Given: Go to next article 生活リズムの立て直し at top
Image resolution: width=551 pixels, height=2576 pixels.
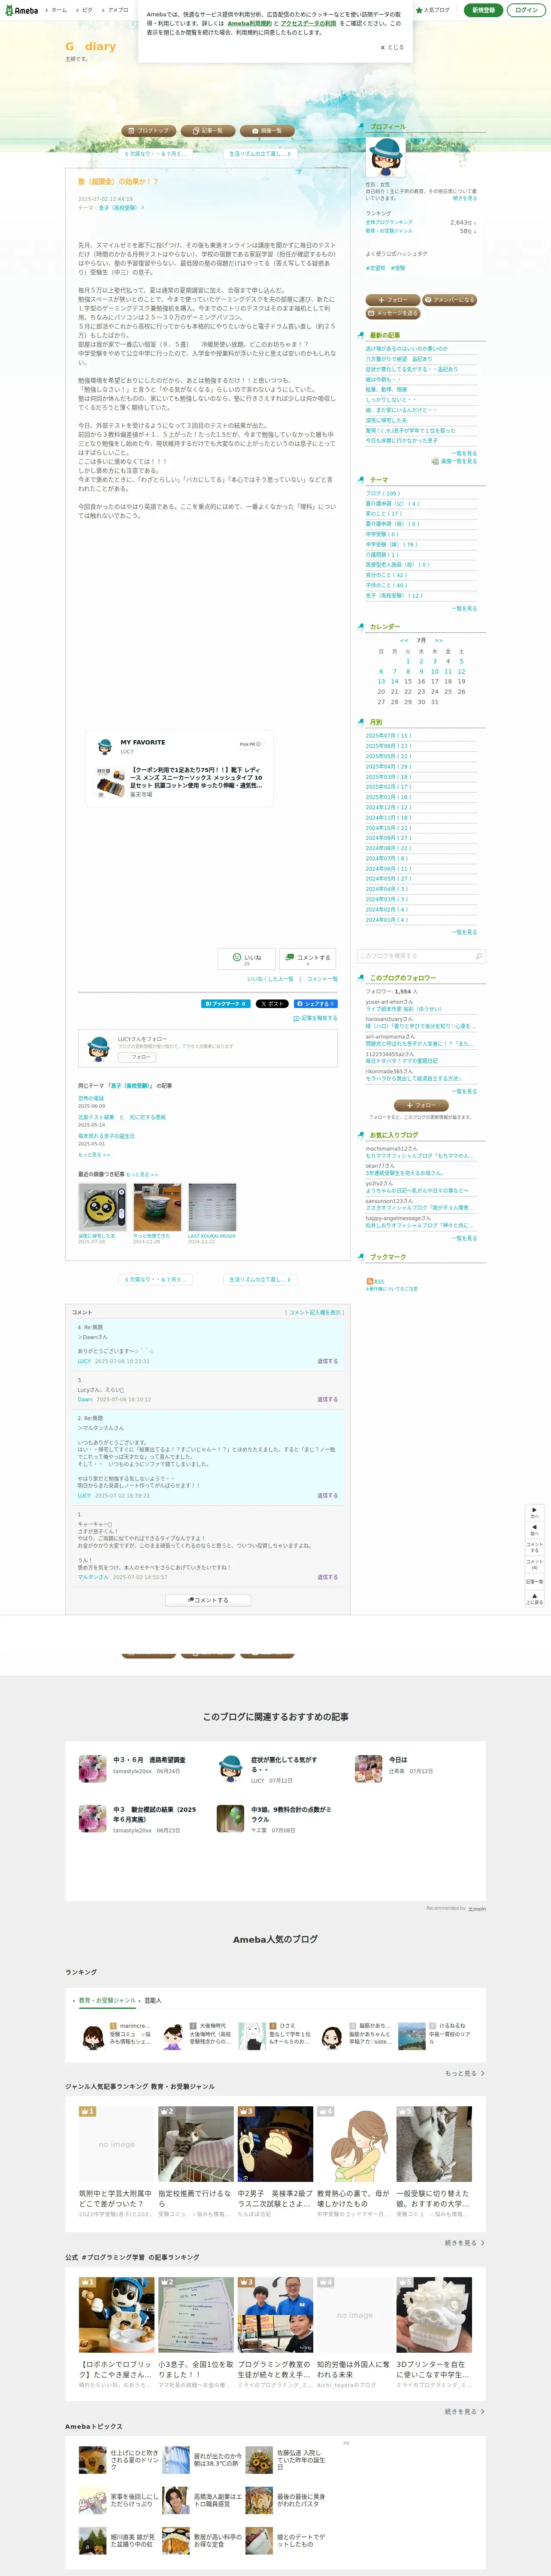Looking at the screenshot, I should tap(260, 154).
